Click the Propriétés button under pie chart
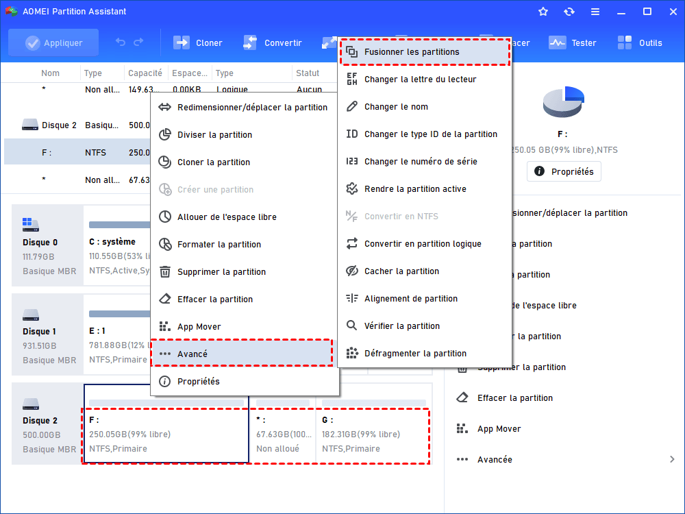This screenshot has width=685, height=514. point(564,171)
